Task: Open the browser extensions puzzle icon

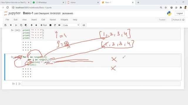Action: click(181, 8)
